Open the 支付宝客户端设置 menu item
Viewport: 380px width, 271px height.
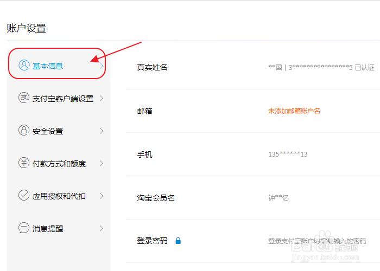(x=59, y=98)
